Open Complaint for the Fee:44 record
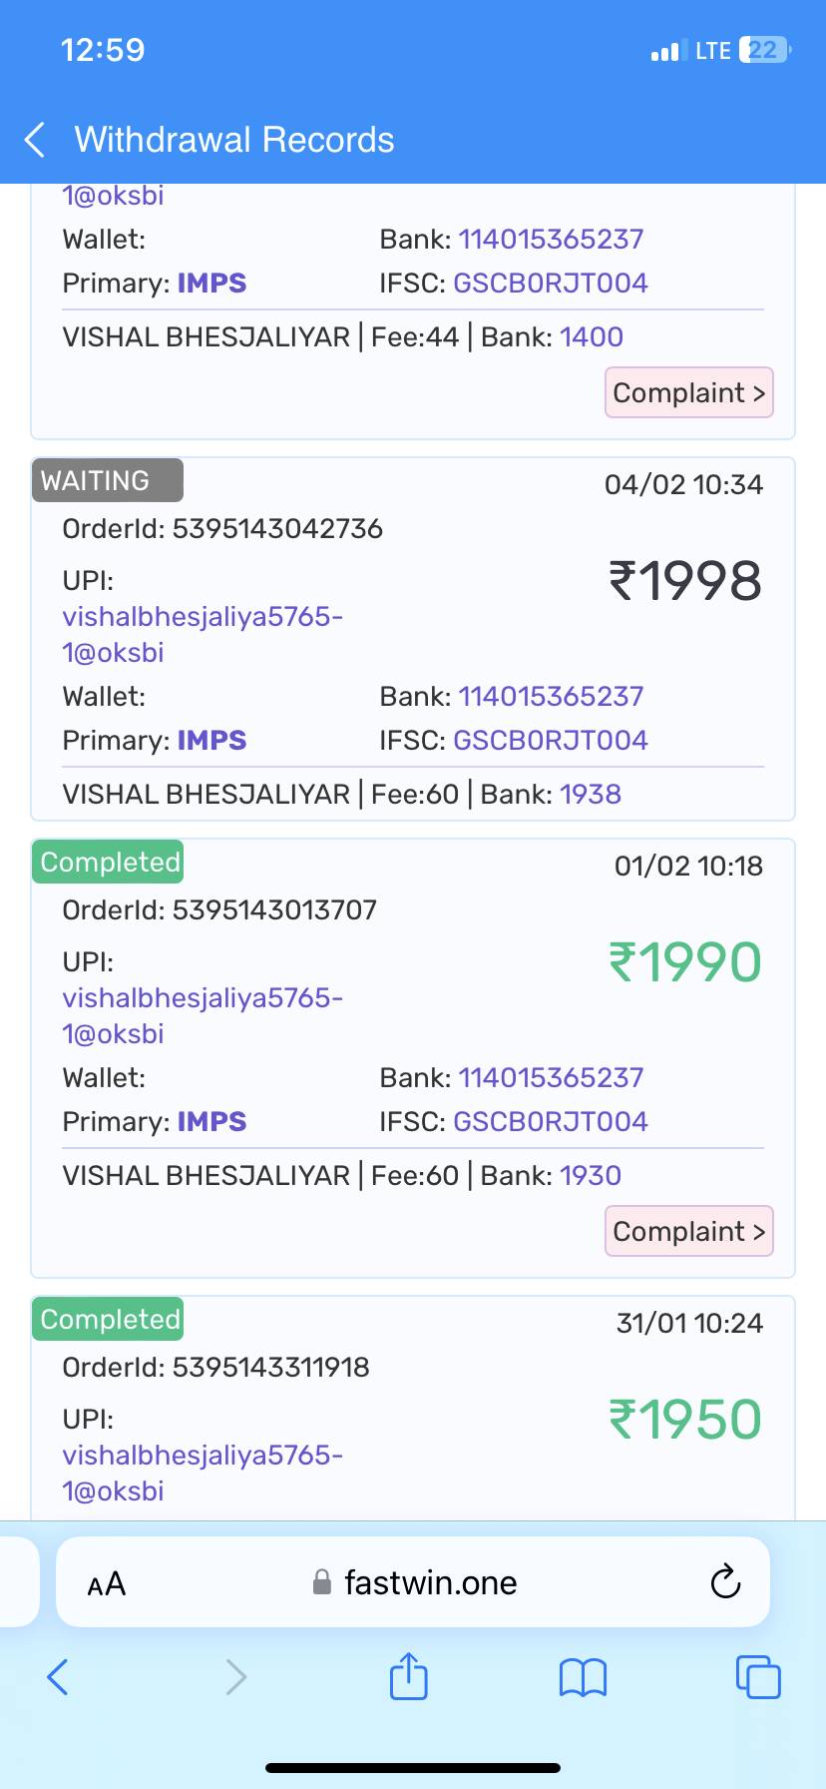This screenshot has width=826, height=1789. pos(688,392)
